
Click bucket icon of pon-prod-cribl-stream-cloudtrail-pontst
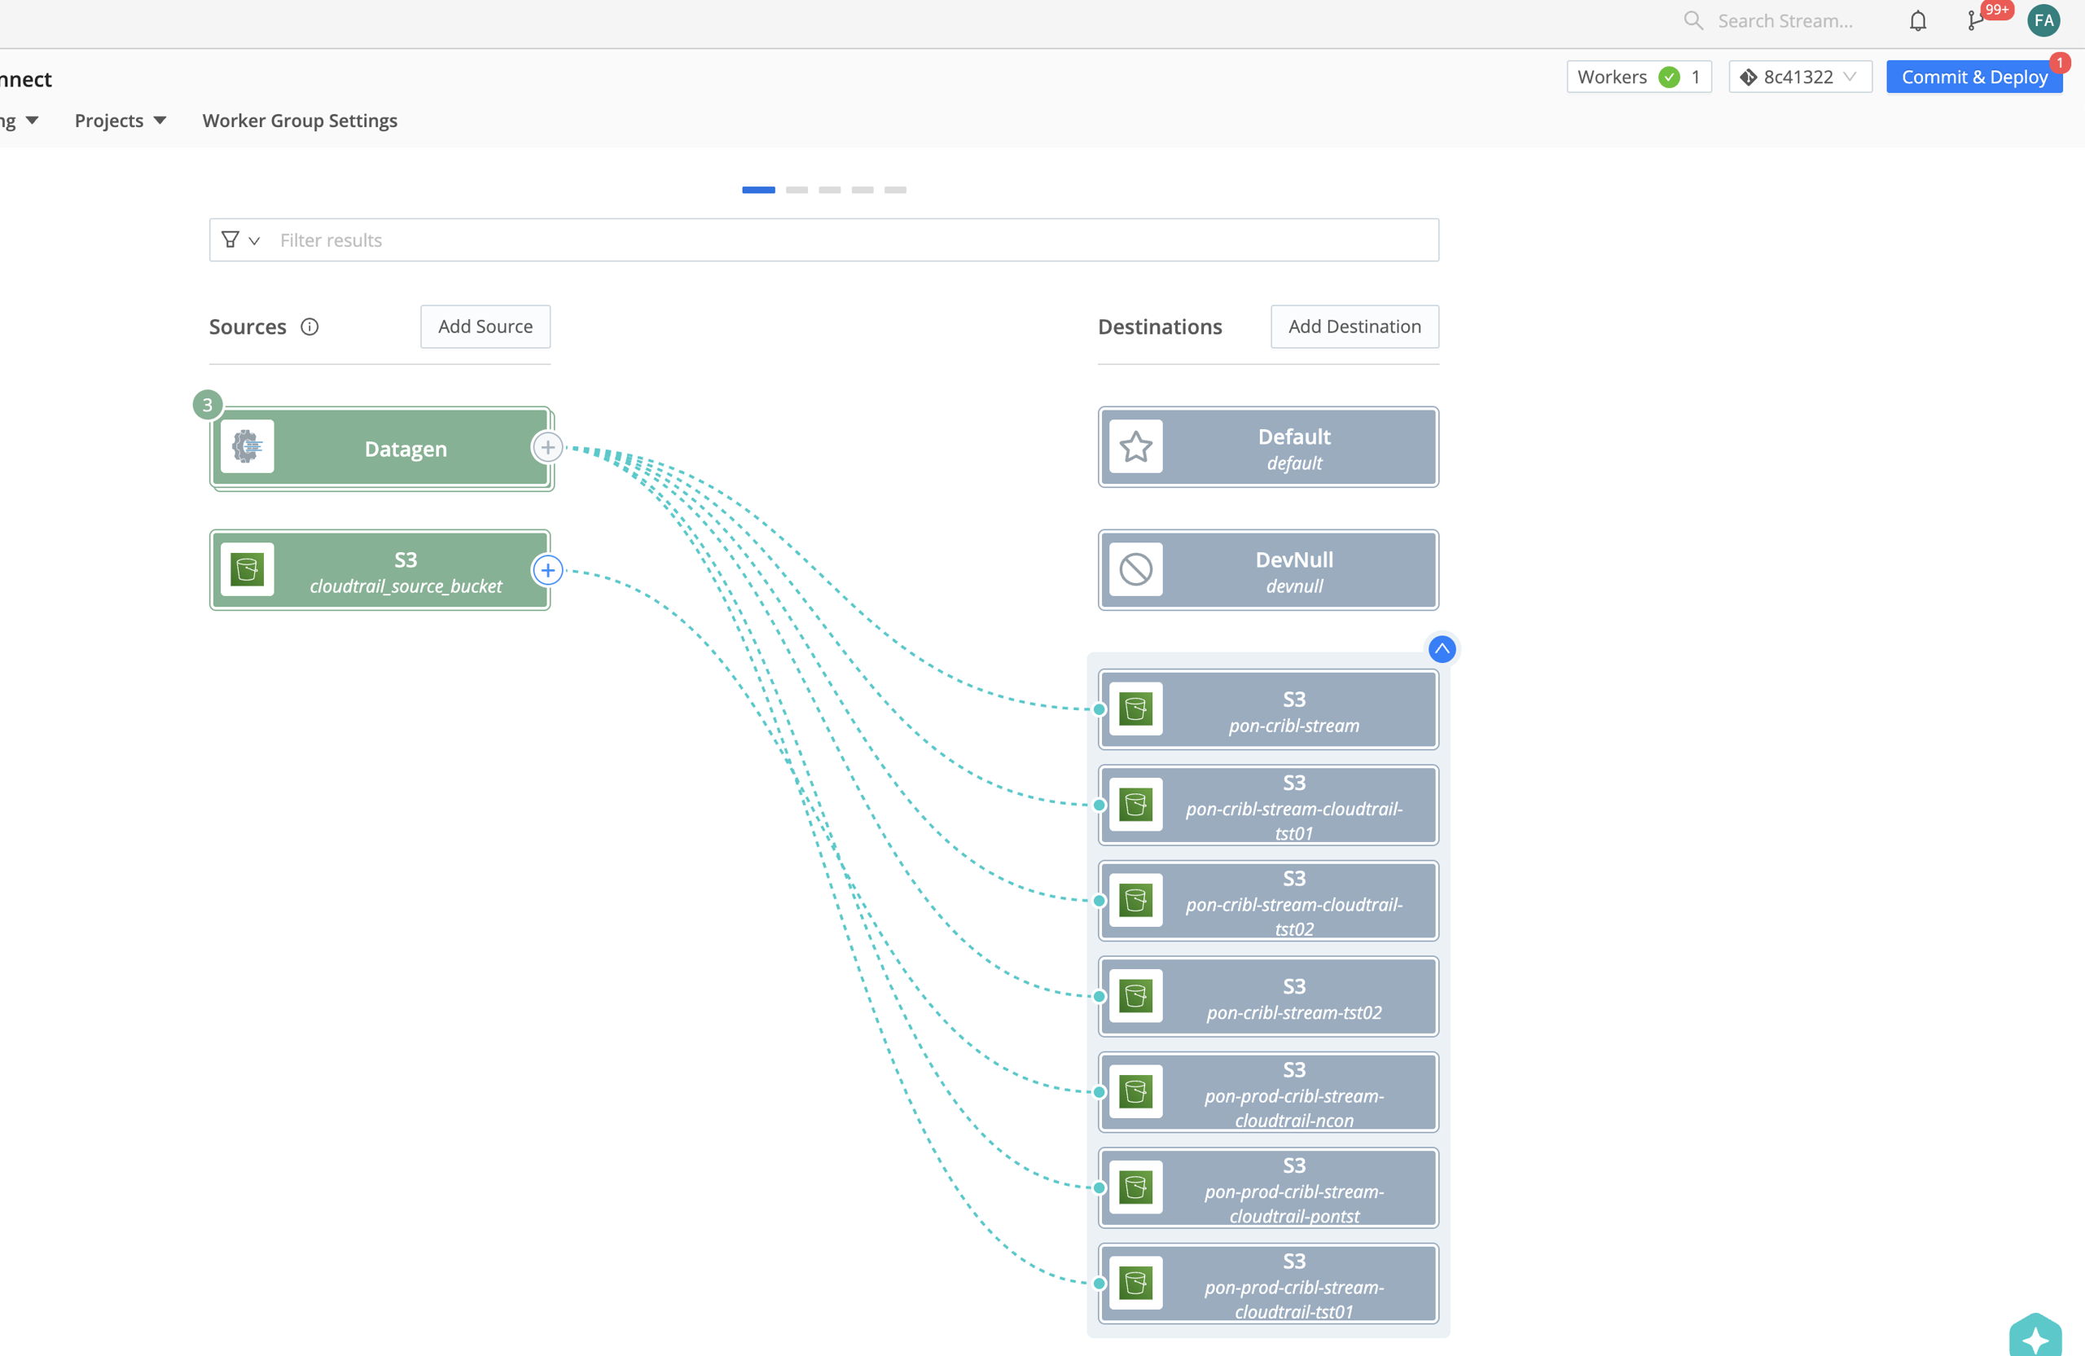1136,1187
